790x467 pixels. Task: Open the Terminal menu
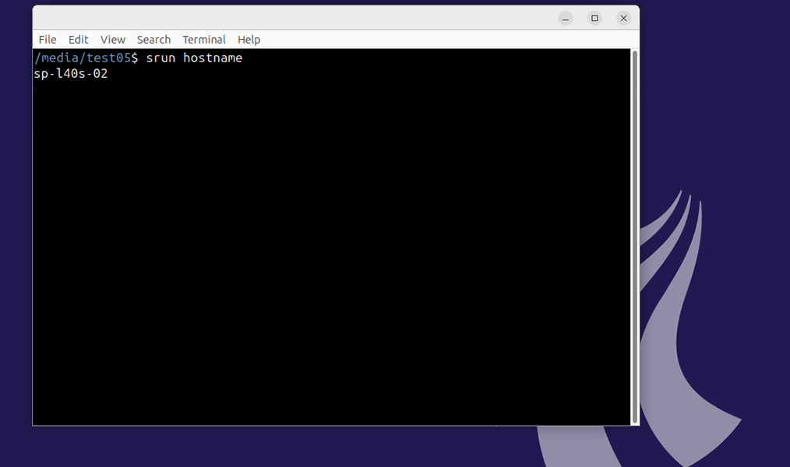pos(204,40)
